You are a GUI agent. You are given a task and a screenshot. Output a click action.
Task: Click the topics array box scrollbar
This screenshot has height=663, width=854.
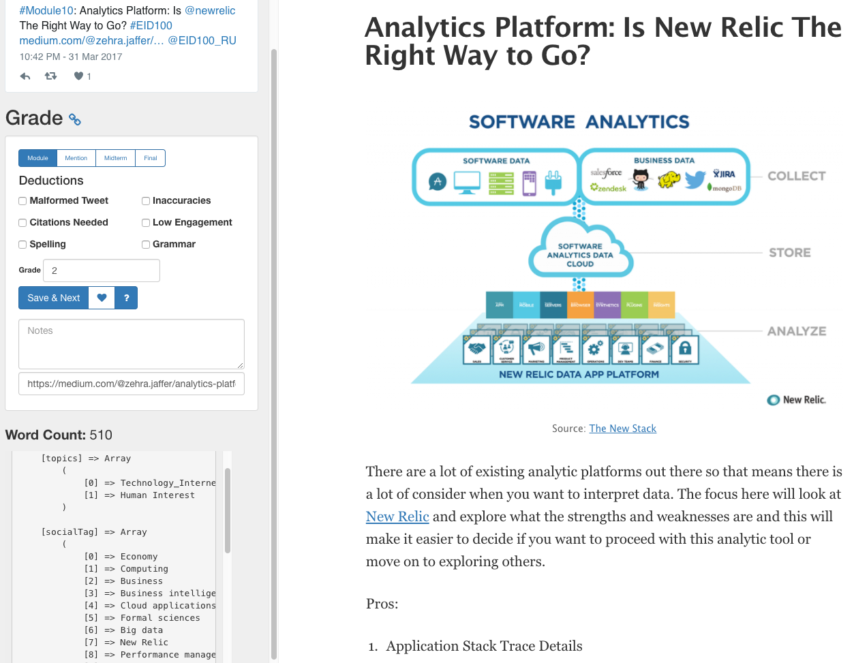(228, 510)
